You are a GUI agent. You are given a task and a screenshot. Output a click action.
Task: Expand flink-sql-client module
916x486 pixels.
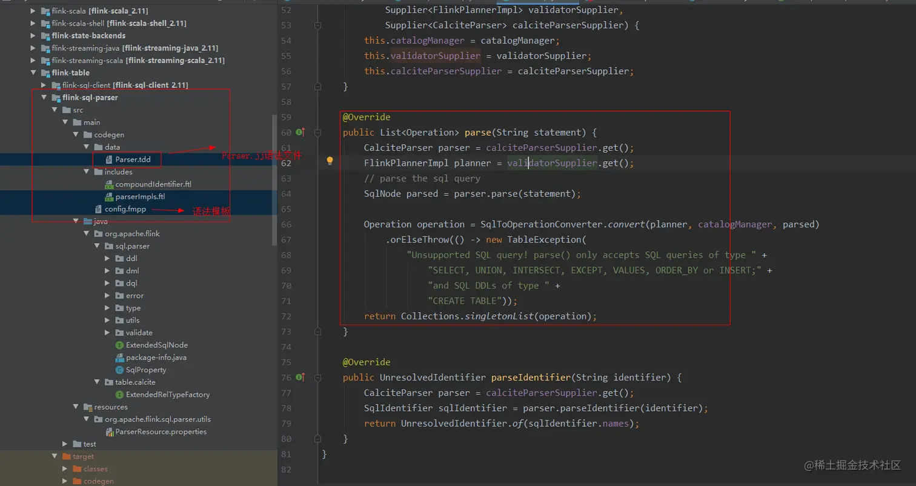point(43,85)
